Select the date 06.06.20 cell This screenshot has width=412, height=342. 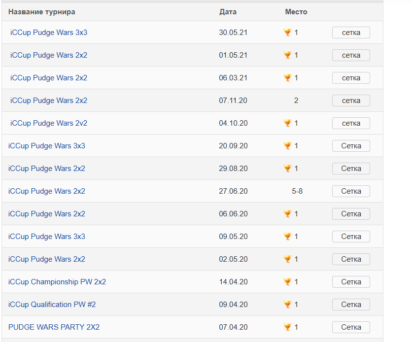(233, 214)
